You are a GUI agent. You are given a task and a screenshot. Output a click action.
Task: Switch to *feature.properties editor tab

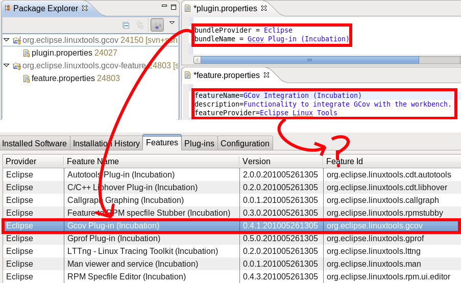coord(227,75)
